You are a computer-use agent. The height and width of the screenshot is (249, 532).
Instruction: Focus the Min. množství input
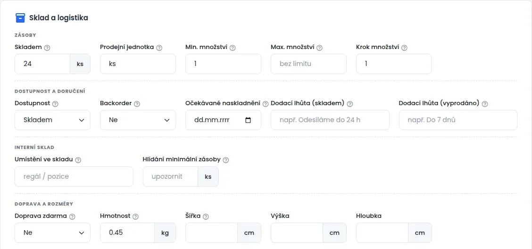(223, 64)
